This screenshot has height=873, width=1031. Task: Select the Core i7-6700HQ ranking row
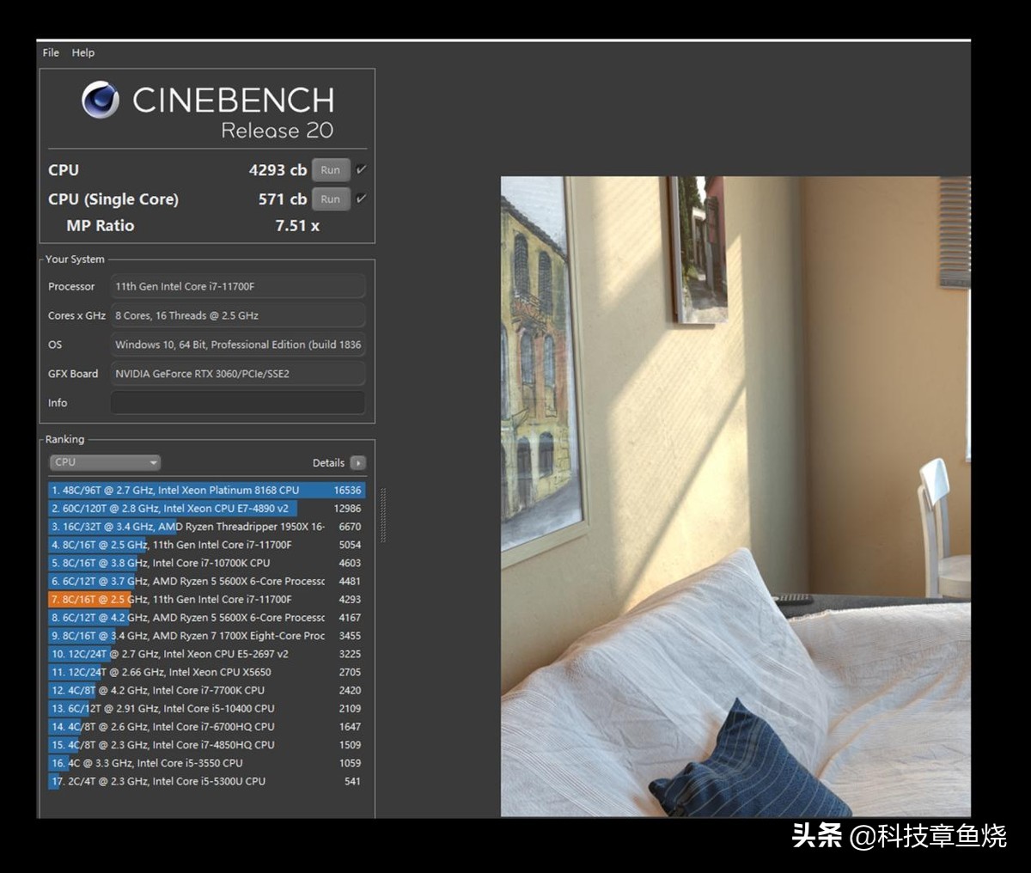coord(207,726)
